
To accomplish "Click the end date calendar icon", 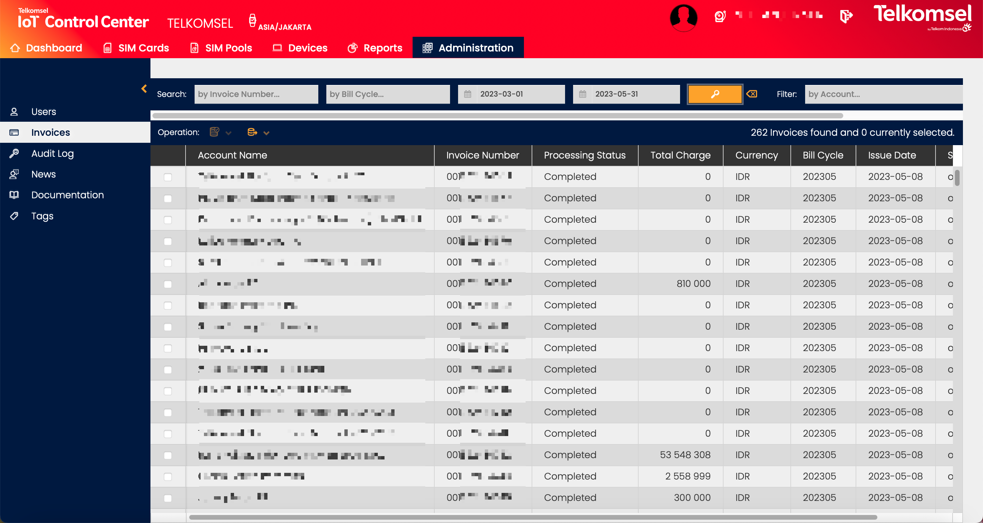I will 582,94.
